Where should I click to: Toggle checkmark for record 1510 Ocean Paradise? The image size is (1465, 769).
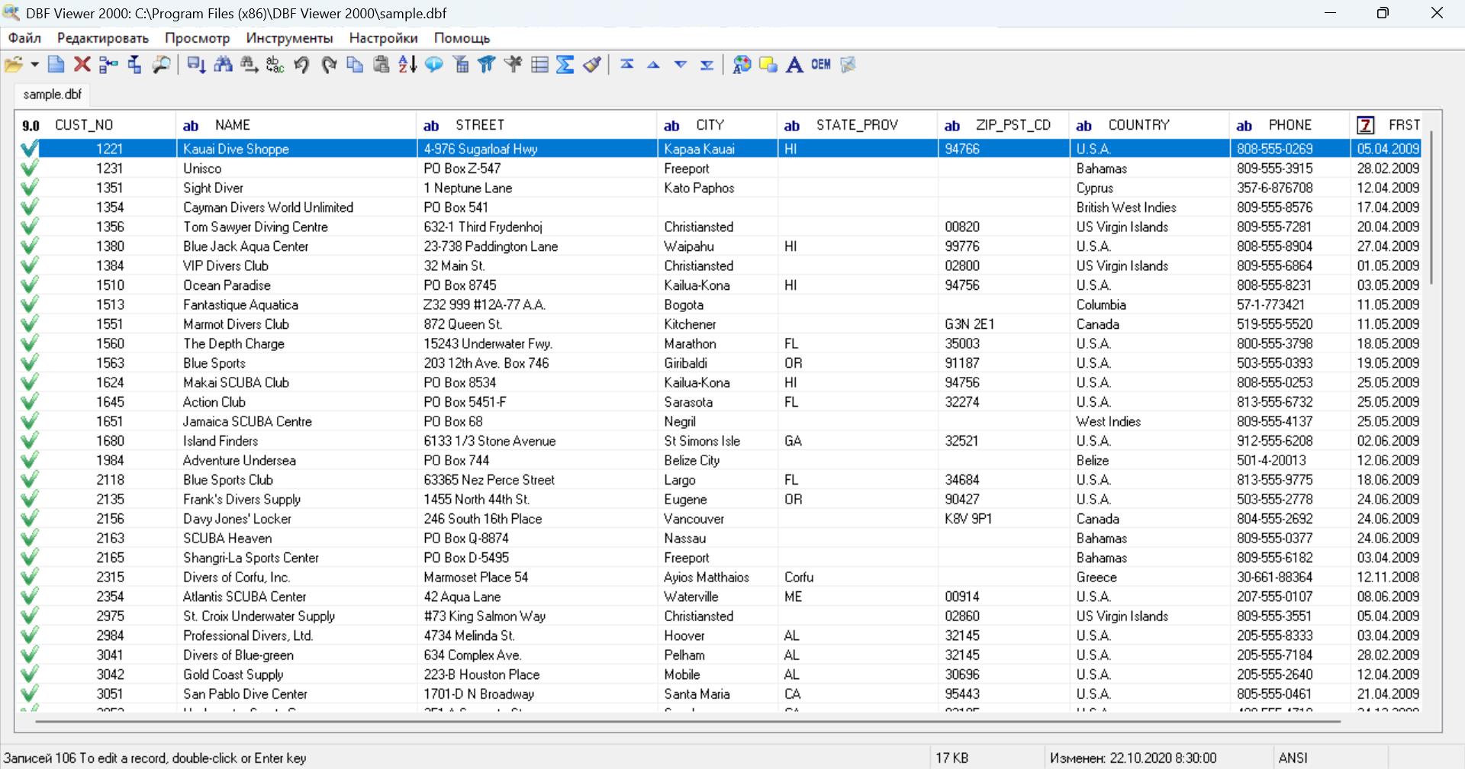click(x=29, y=285)
